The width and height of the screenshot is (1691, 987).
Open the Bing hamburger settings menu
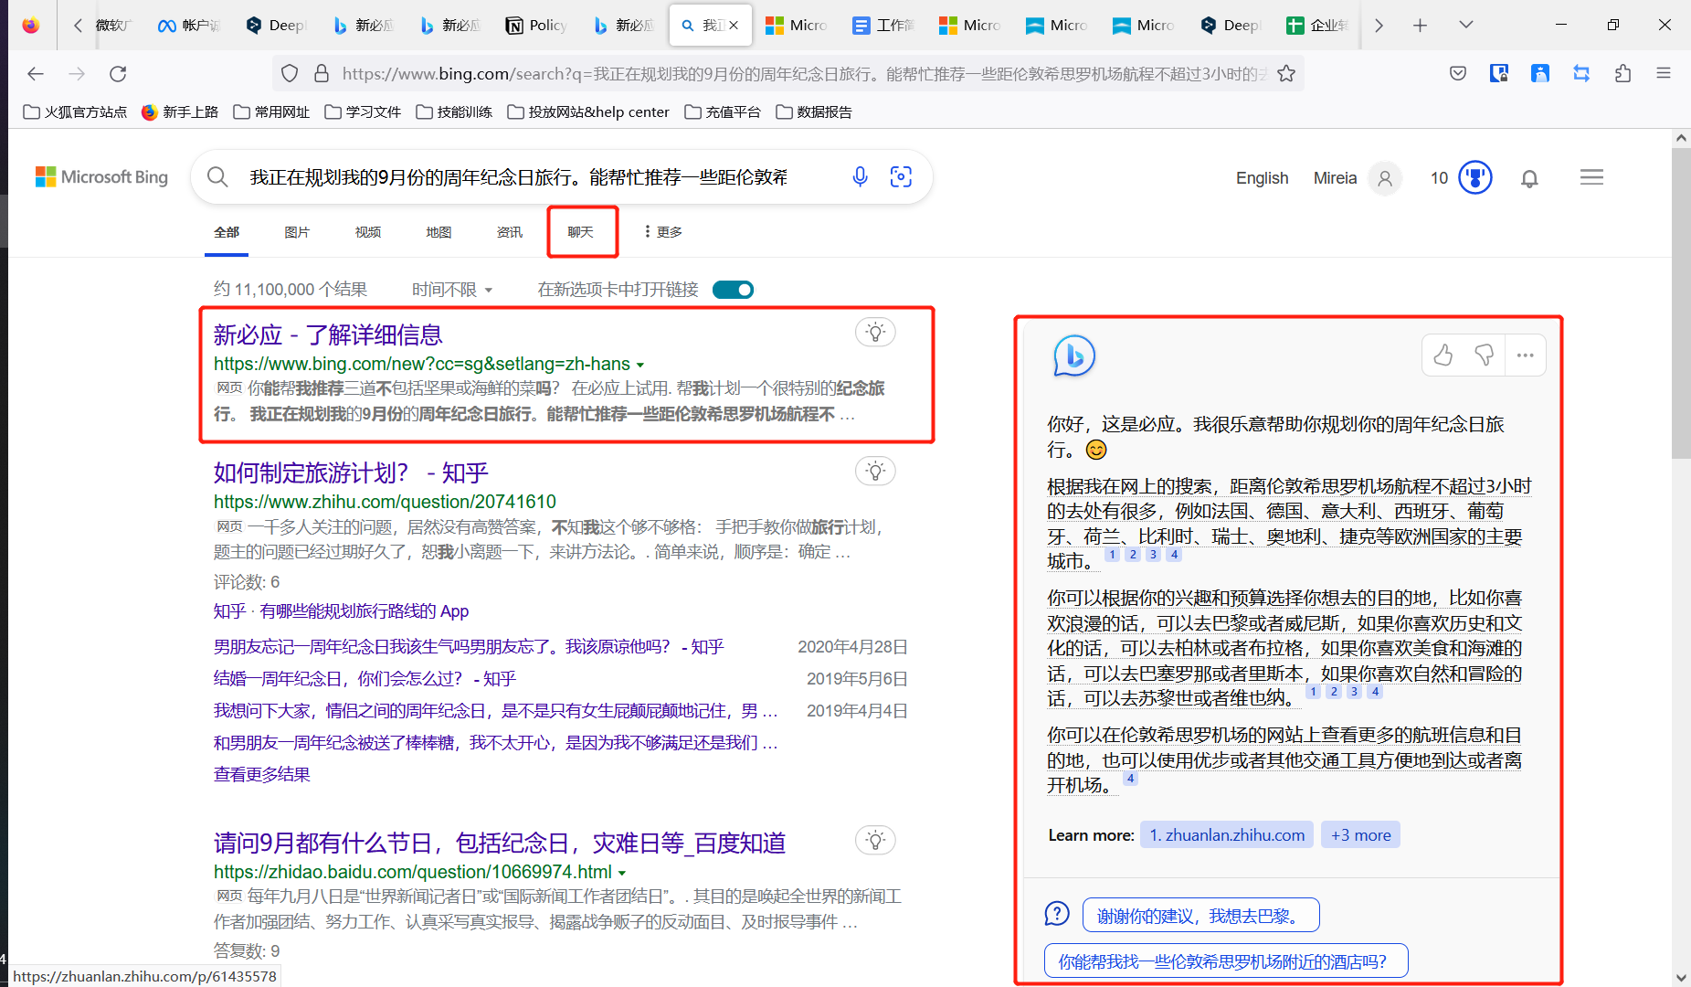1591,177
